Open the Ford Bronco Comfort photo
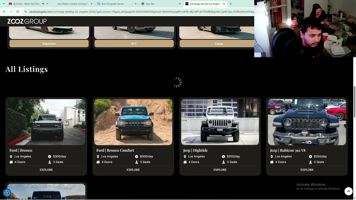Viewport: 356px width, 200px height. point(133,122)
